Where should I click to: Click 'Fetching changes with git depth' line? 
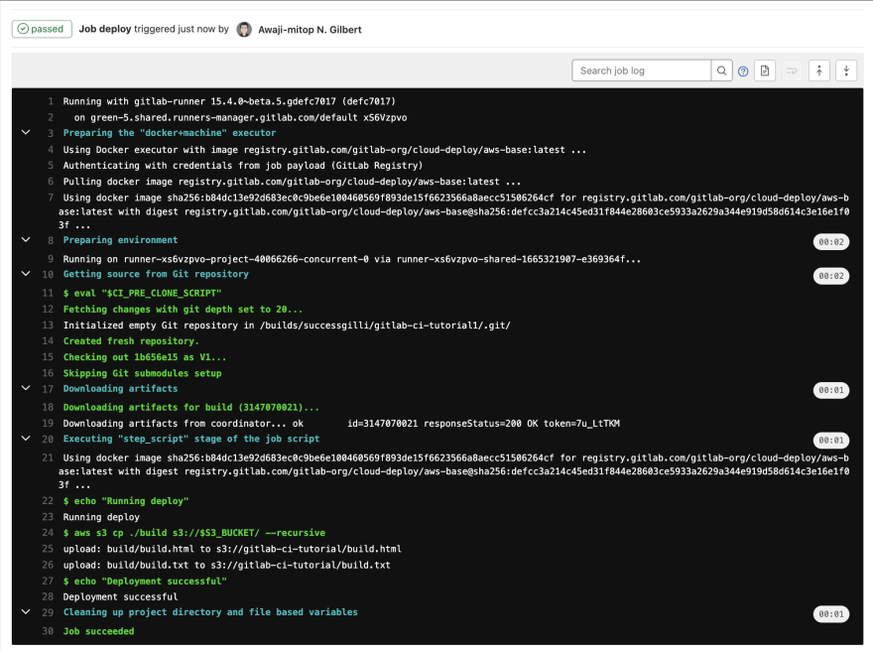(x=184, y=310)
